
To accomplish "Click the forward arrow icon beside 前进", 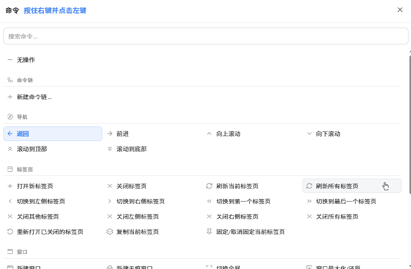I will 110,134.
